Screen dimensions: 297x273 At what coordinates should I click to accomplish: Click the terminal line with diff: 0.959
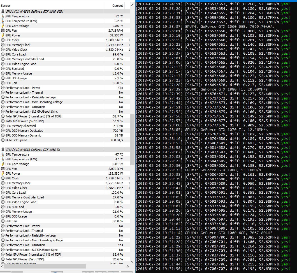point(213,183)
